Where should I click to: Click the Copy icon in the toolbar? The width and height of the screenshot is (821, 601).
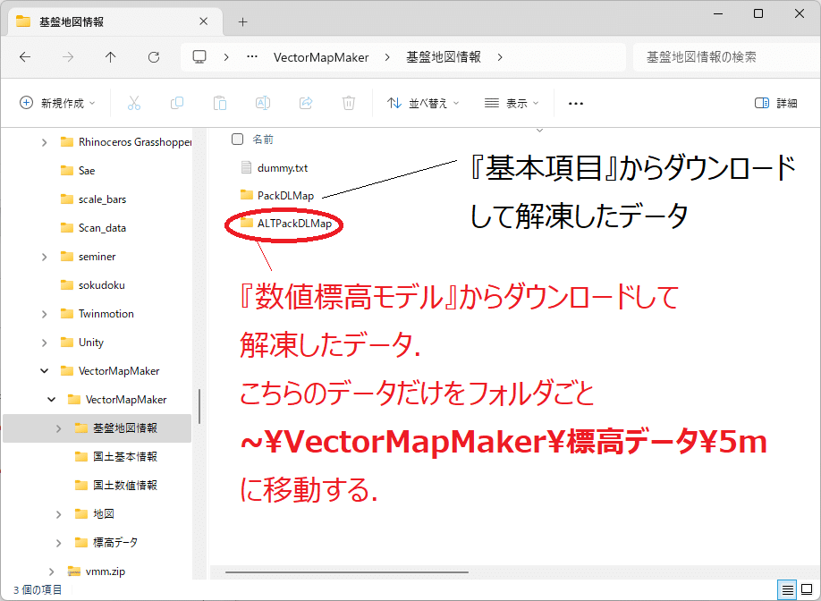[x=177, y=103]
